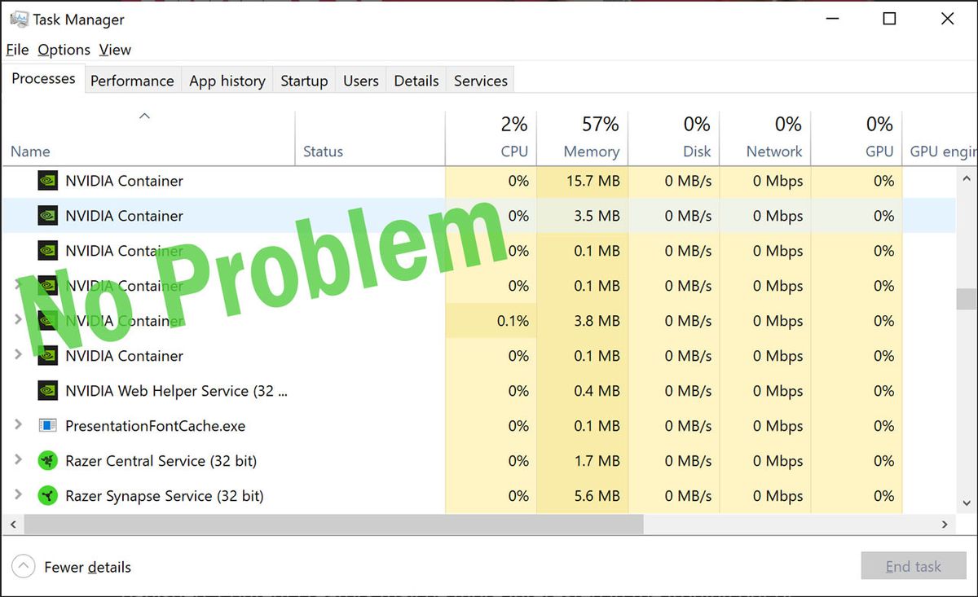Click the vertical scrollbar down arrow
Image resolution: width=978 pixels, height=597 pixels.
click(967, 504)
